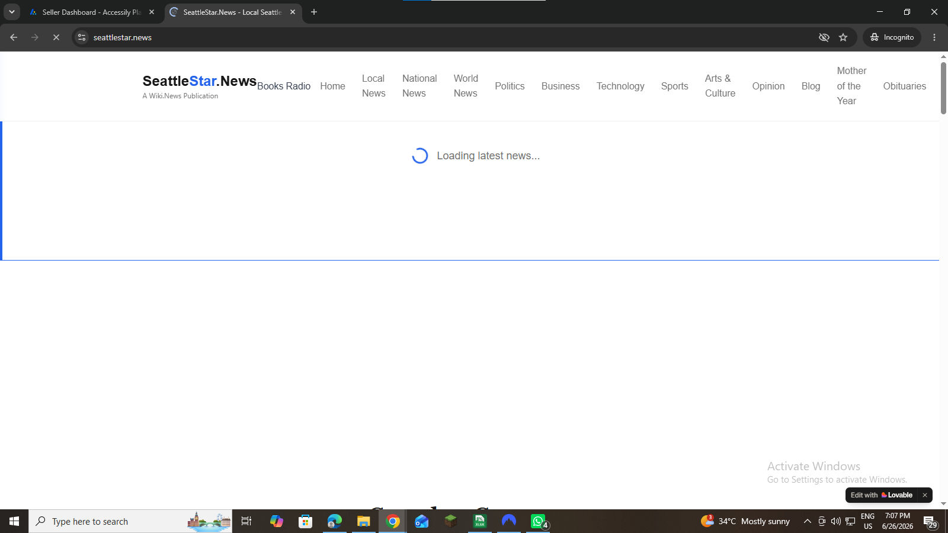Screen dimensions: 948x533
Task: Go to the Obituaries page
Action: tap(904, 86)
